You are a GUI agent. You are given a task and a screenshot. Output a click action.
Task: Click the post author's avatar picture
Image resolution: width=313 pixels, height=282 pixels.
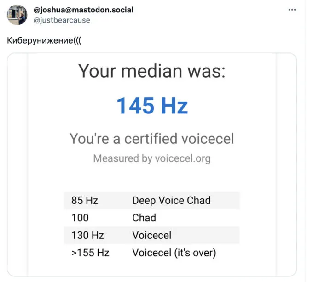coord(17,15)
